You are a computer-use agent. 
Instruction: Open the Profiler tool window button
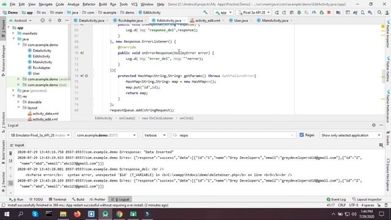click(97, 199)
